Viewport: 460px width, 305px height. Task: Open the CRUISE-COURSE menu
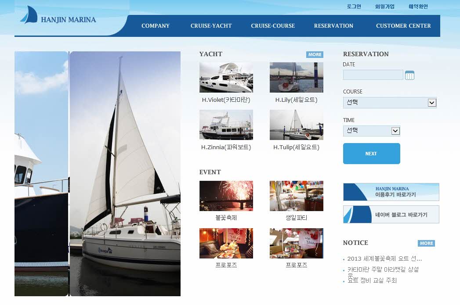coord(273,26)
